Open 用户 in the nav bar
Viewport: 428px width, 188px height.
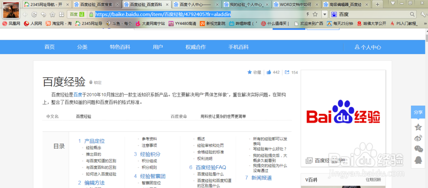(x=158, y=47)
